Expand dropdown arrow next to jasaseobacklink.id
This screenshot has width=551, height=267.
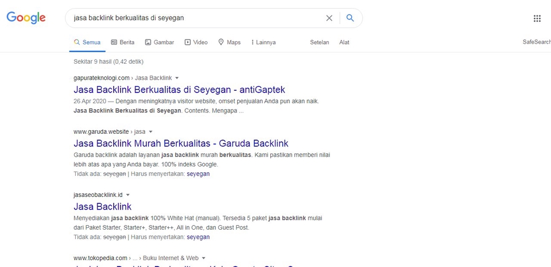127,195
